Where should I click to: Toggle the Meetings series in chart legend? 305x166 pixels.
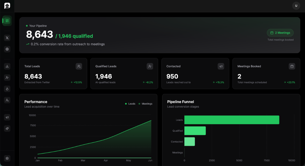(145, 104)
